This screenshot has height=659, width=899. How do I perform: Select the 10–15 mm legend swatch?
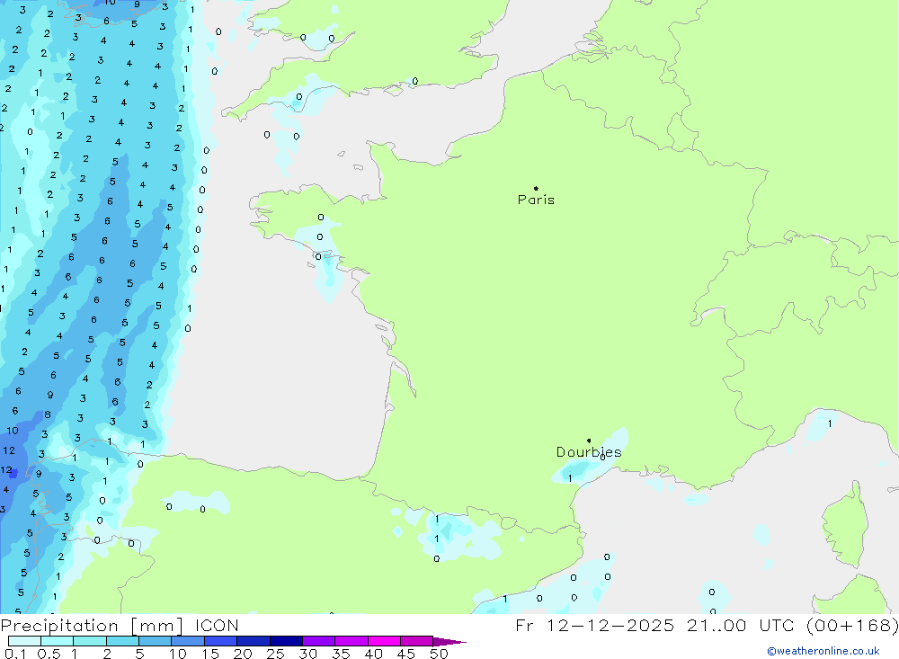tap(188, 641)
